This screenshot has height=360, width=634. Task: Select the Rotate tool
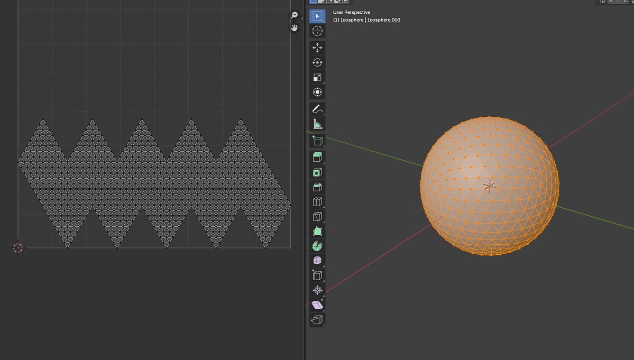tap(317, 62)
